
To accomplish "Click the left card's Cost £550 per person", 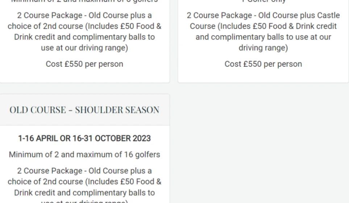I will [x=84, y=64].
